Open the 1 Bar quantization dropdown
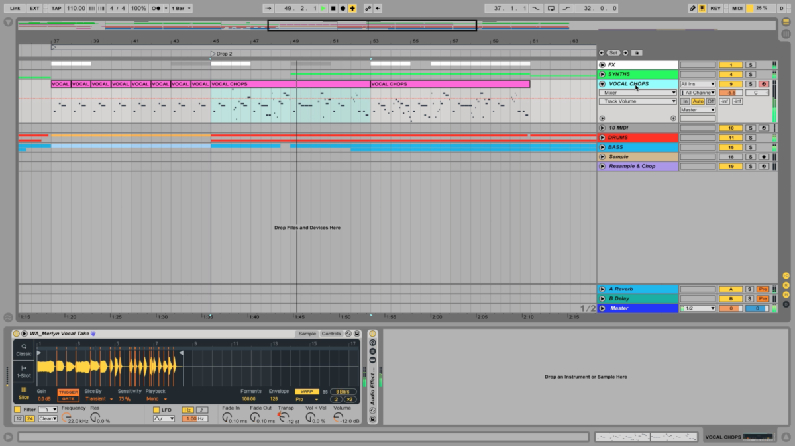 [181, 8]
